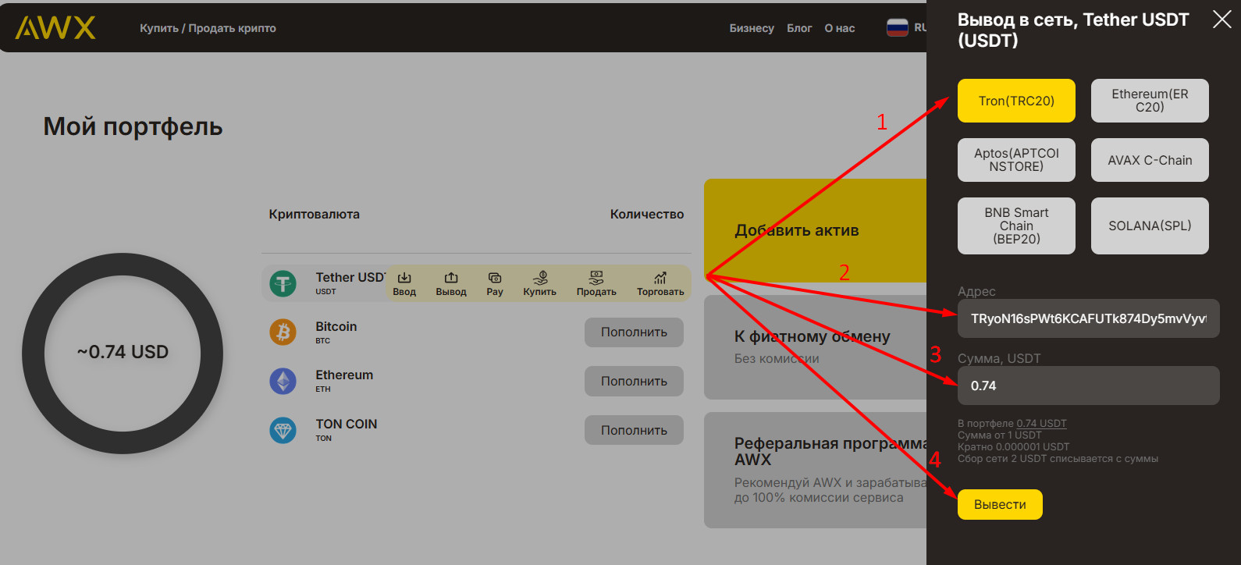Click the Russian flag language icon
This screenshot has width=1241, height=565.
pyautogui.click(x=898, y=28)
